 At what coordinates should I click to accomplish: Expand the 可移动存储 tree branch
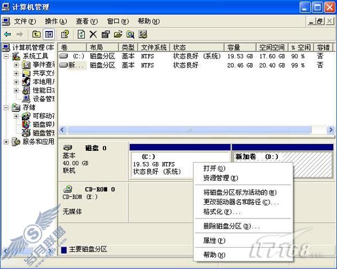tap(16, 116)
